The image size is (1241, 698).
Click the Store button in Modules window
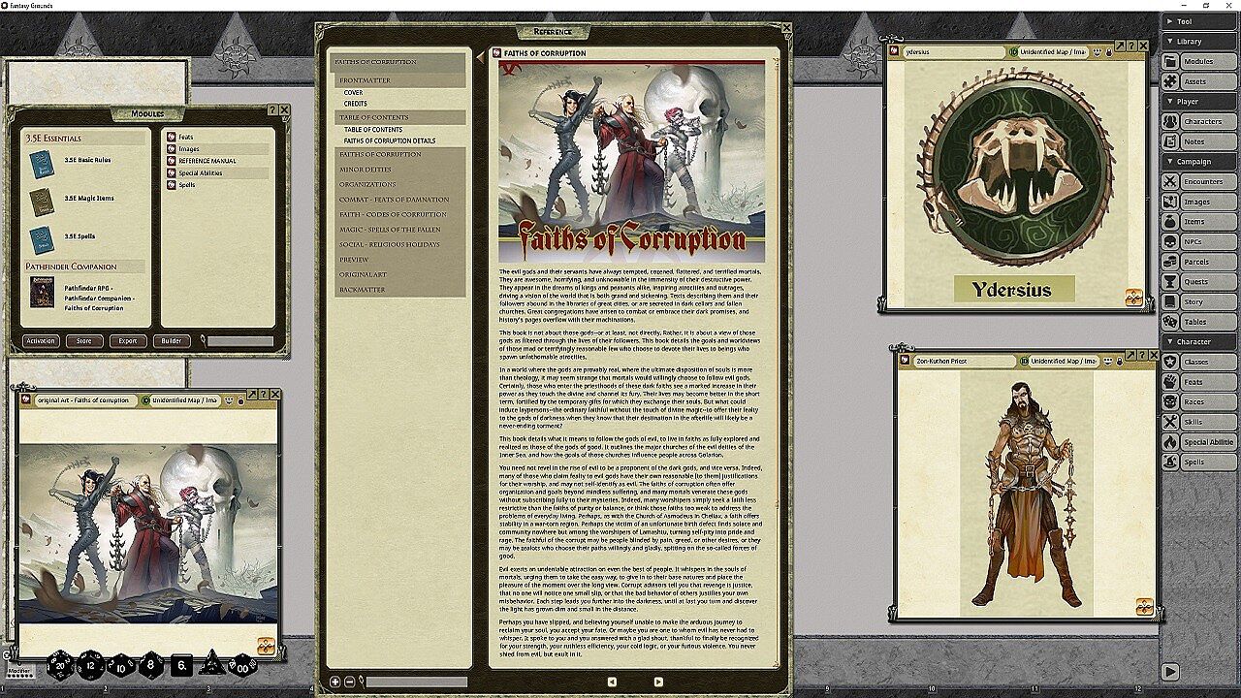point(84,341)
